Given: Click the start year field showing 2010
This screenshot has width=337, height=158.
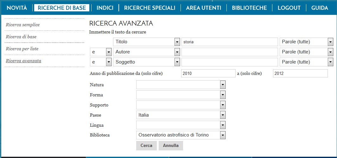Looking at the screenshot, I should (x=208, y=73).
